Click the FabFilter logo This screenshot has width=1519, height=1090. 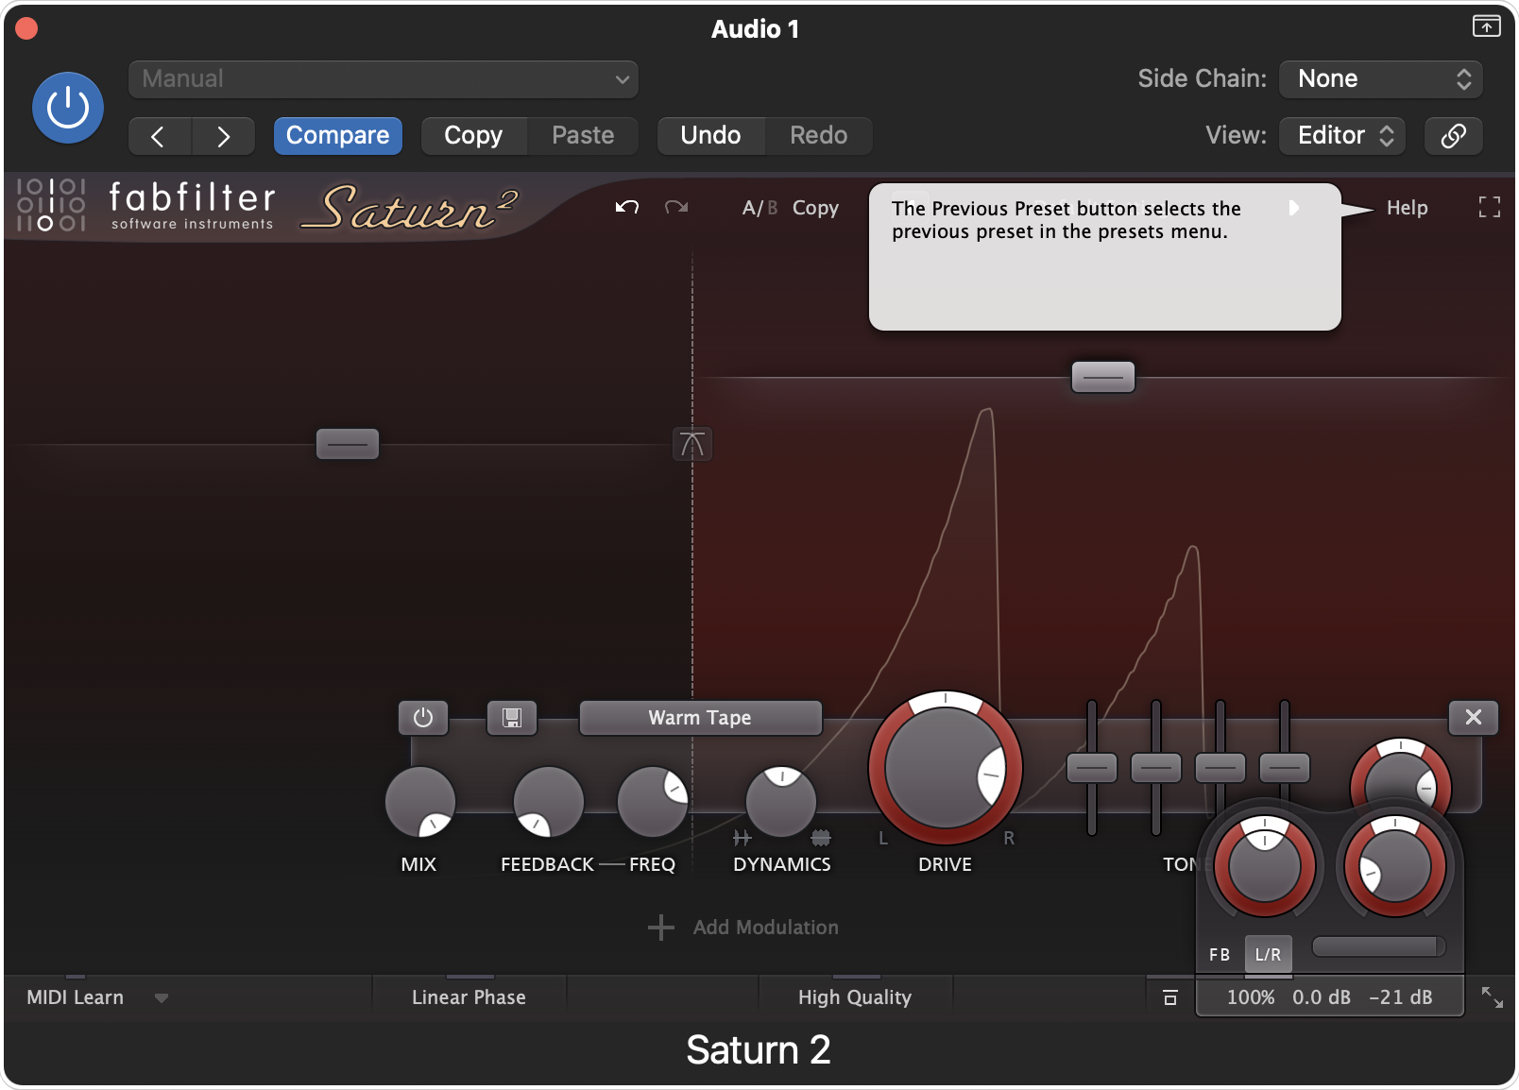pyautogui.click(x=146, y=206)
